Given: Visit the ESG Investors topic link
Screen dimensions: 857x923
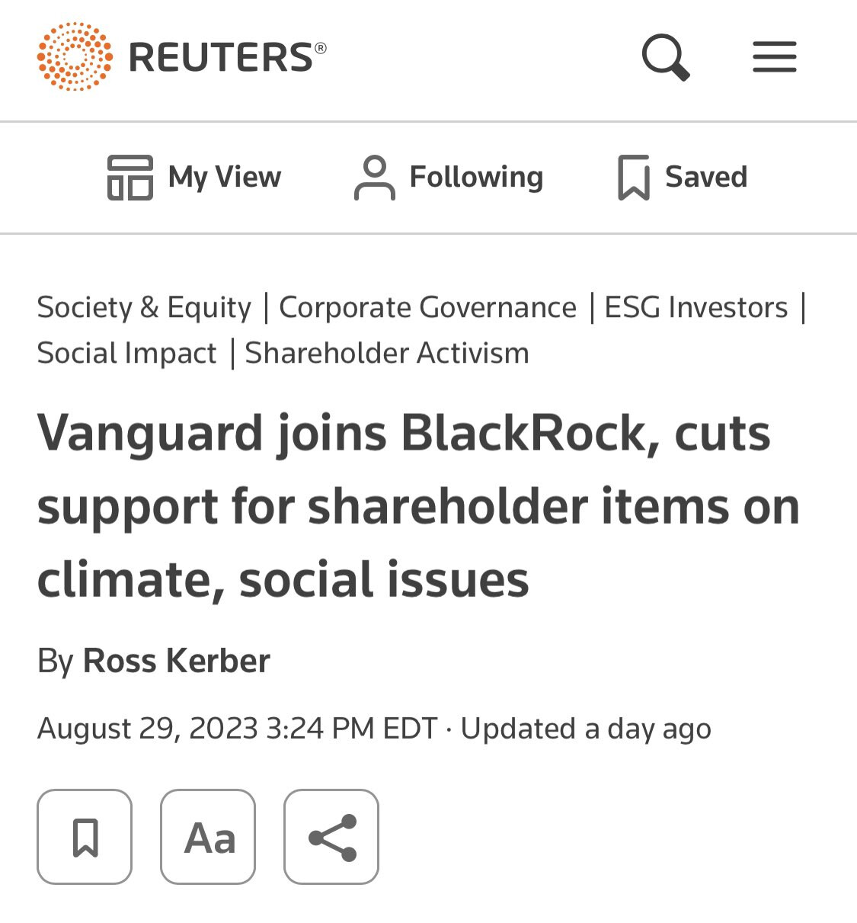Looking at the screenshot, I should [696, 307].
